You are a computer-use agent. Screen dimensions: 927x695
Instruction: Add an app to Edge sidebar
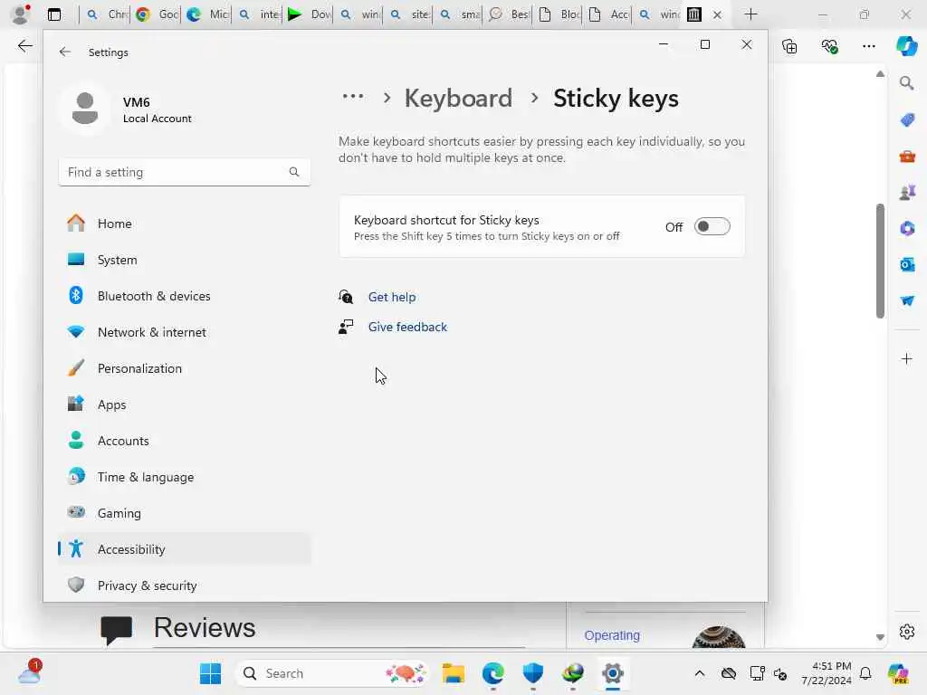click(906, 358)
